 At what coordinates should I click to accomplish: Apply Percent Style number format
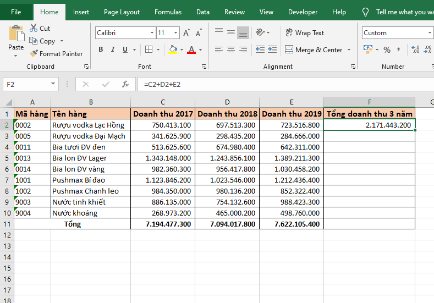coord(387,50)
